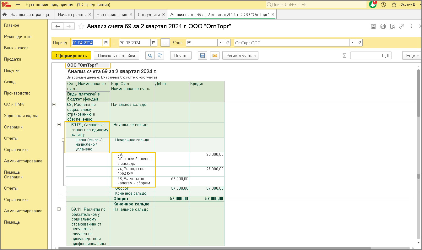The height and width of the screenshot is (250, 422).
Task: Click the Показать настройки button
Action: [x=116, y=56]
